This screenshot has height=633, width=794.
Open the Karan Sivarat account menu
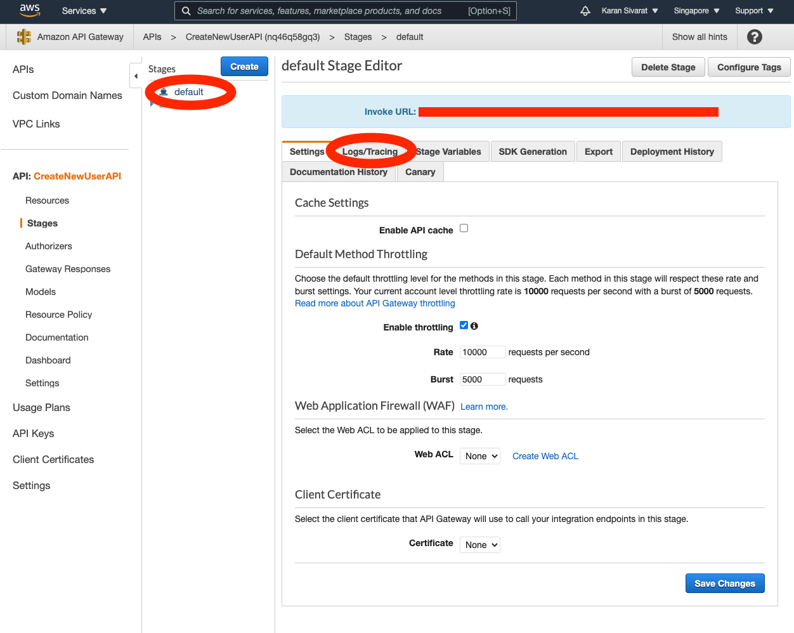coord(630,11)
